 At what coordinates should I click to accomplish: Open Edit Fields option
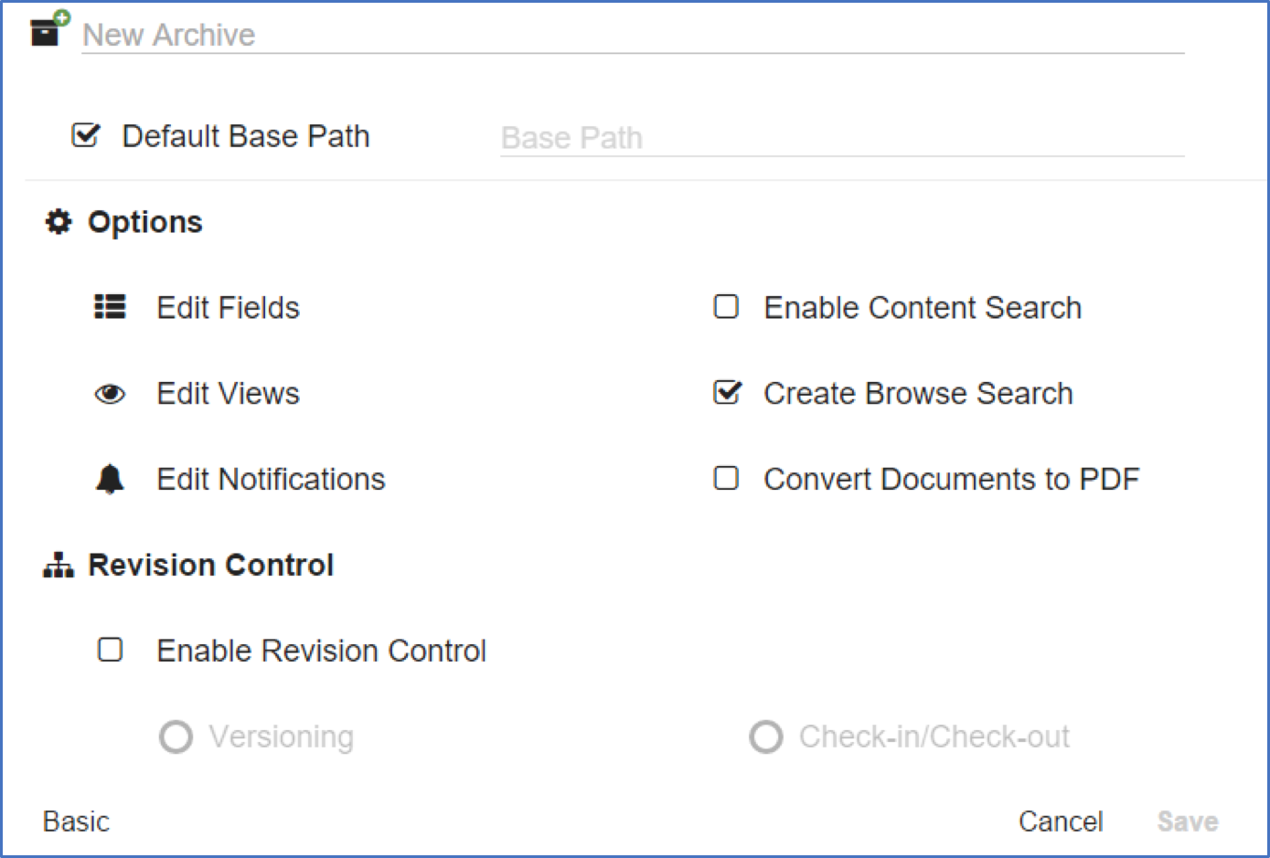(x=228, y=308)
